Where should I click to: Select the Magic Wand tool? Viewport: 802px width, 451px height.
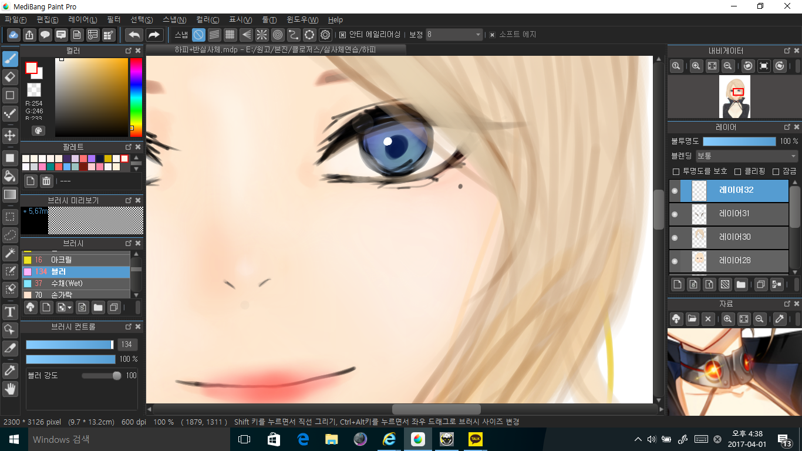point(10,253)
